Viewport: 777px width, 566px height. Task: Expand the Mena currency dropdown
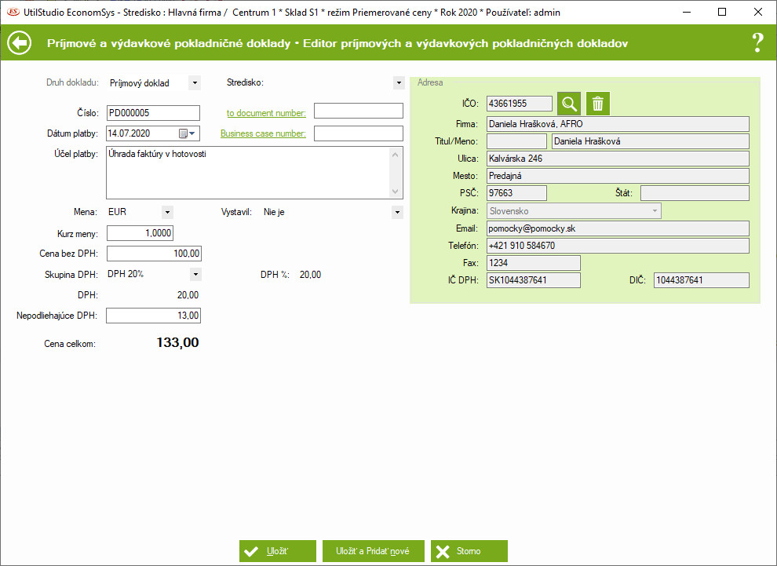(167, 212)
